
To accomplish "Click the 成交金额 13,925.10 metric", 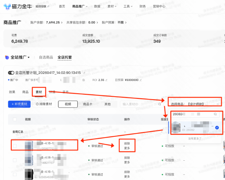I will pyautogui.click(x=91, y=39).
